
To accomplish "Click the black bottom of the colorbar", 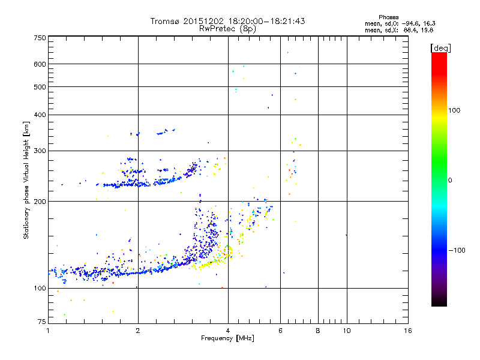I will (x=439, y=302).
